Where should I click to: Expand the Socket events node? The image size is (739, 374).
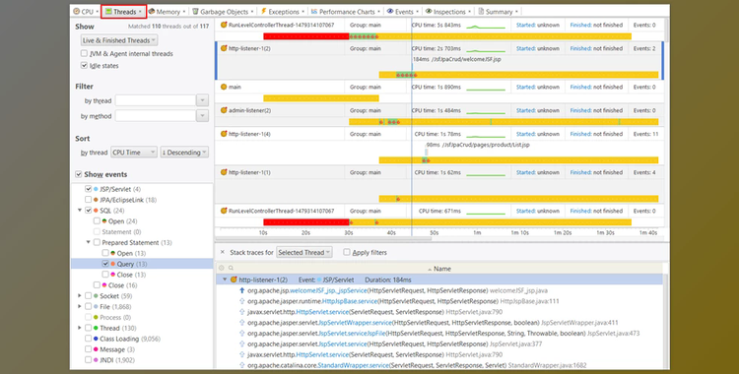click(x=80, y=296)
